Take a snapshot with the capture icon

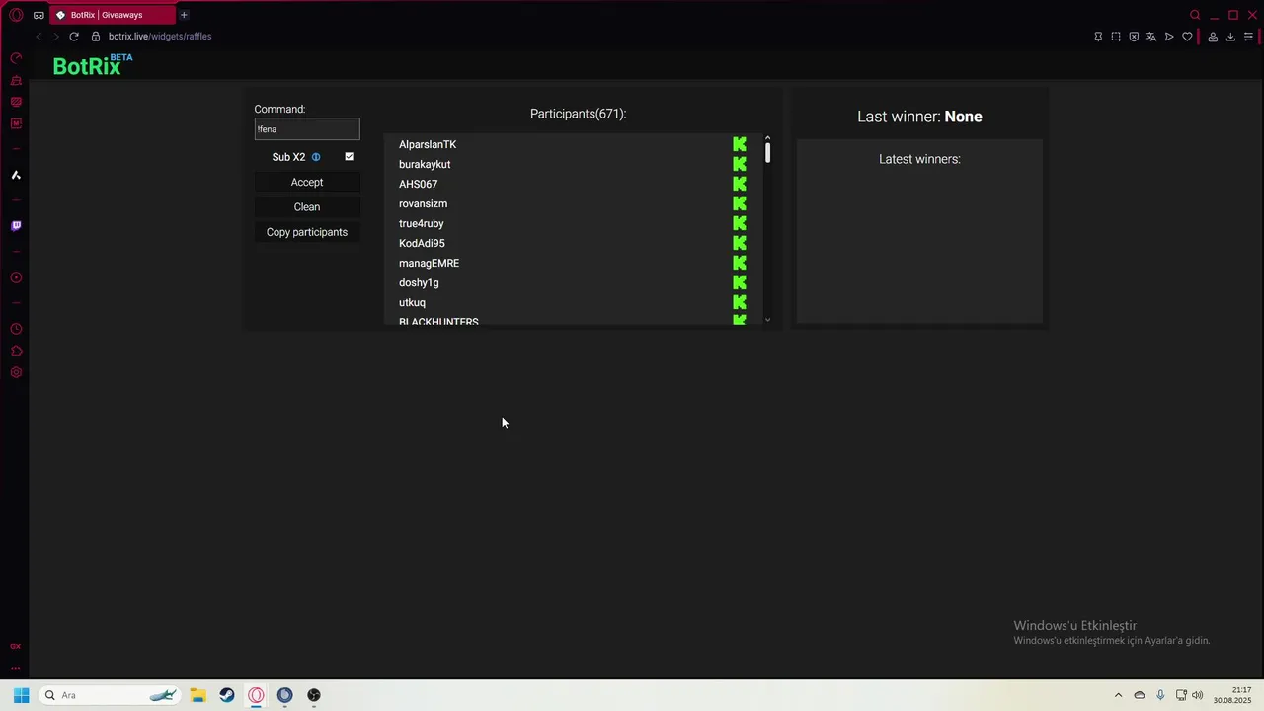pyautogui.click(x=1116, y=37)
